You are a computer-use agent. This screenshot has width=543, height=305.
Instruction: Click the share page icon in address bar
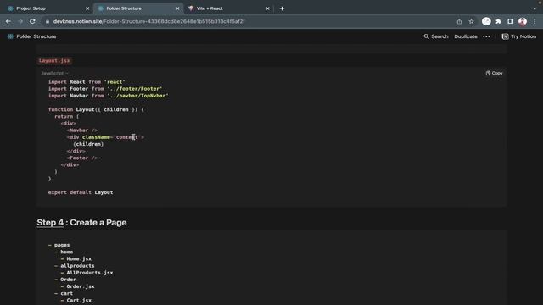click(x=459, y=21)
